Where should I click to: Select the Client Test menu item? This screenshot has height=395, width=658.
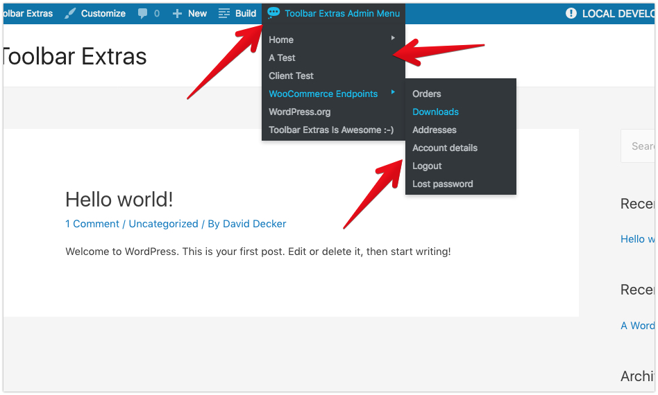pyautogui.click(x=292, y=76)
